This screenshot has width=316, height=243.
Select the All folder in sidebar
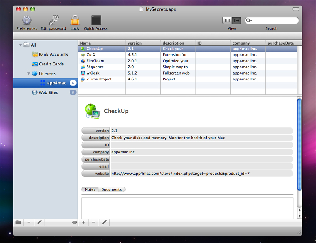(33, 45)
